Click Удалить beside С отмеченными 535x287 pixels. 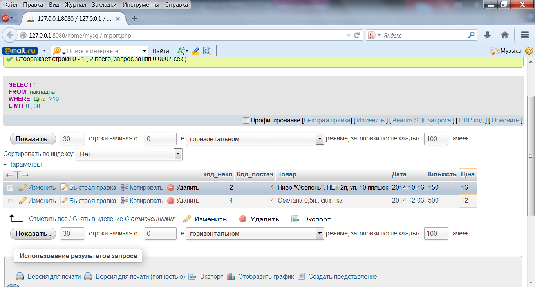coord(259,219)
